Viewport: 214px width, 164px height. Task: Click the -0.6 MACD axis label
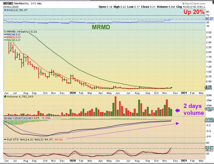pos(208,136)
